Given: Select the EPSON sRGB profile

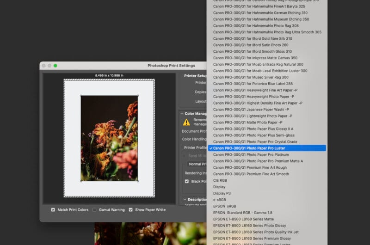Looking at the screenshot, I should coord(267,206).
